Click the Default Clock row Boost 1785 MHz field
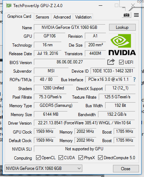 (124, 140)
